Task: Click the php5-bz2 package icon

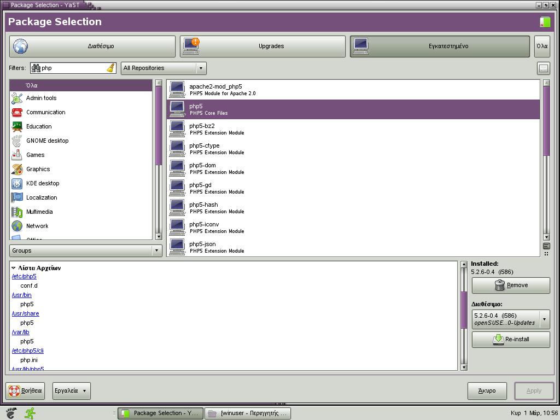Action: [177, 129]
